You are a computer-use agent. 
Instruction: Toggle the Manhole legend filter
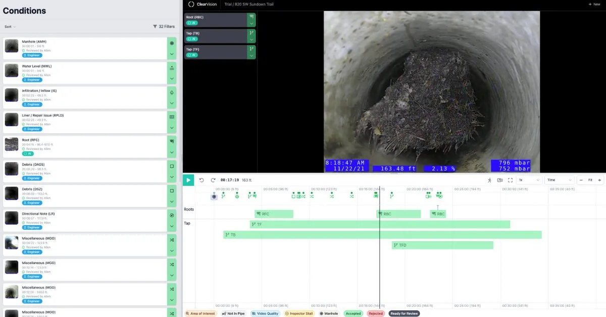click(329, 313)
